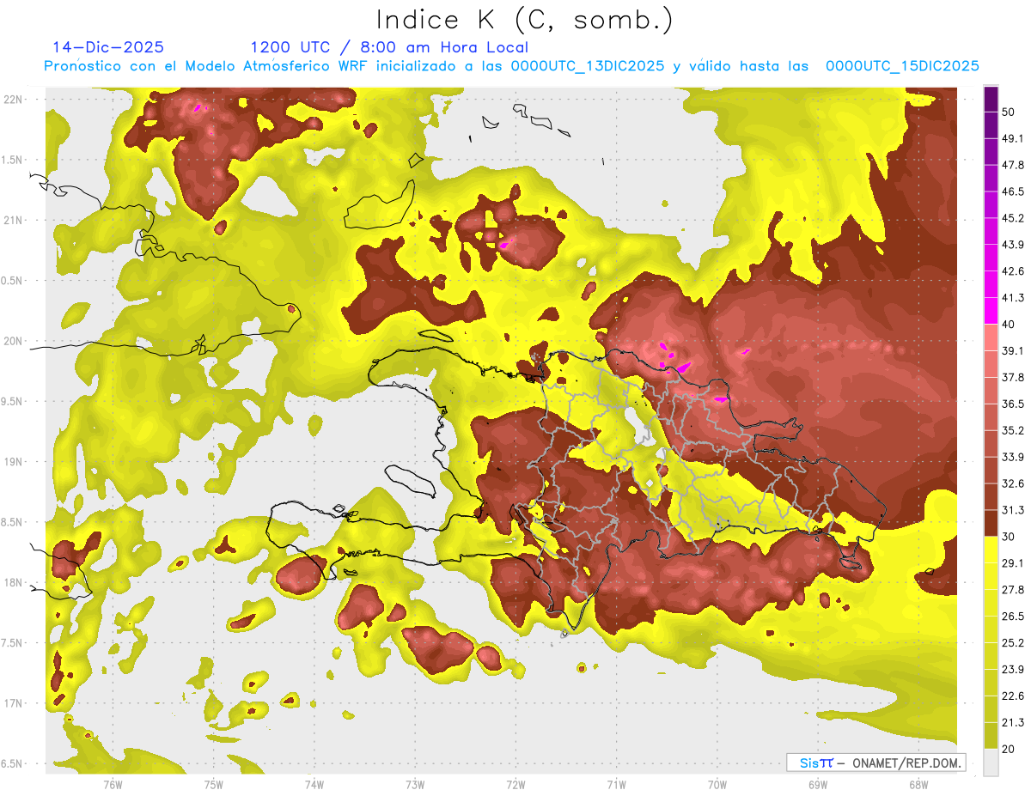The image size is (1031, 796).
Task: Click the colorbar label '47.8'
Action: click(1013, 165)
